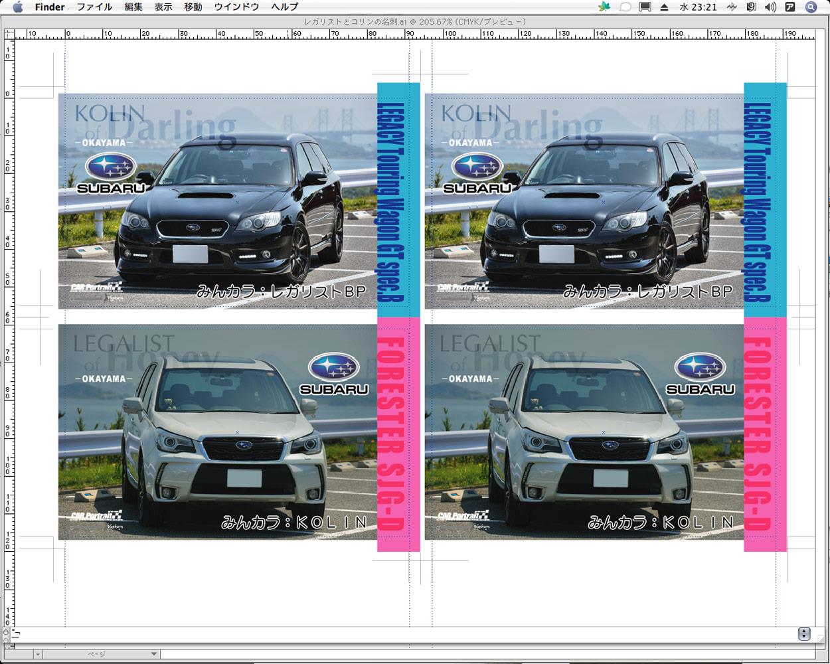This screenshot has width=830, height=664.
Task: Click text みんカラ:レガリストBP on top-left card
Action: click(x=282, y=291)
